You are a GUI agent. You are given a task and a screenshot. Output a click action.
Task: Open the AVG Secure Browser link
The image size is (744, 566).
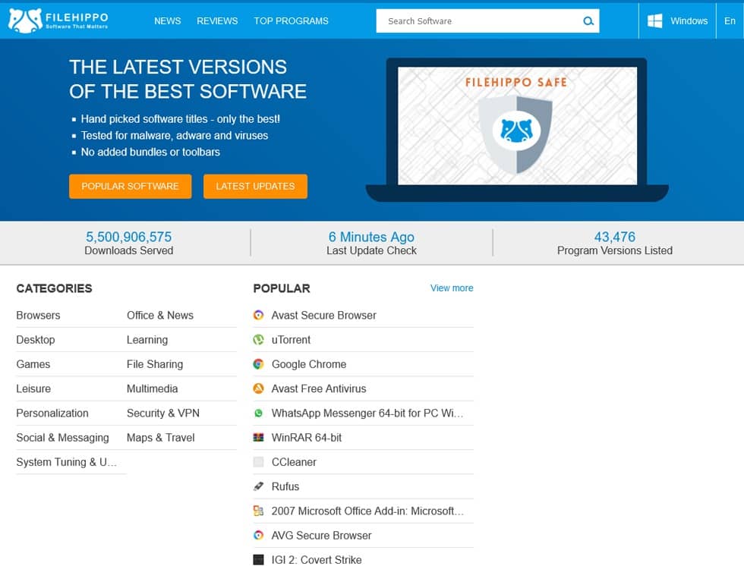click(322, 536)
